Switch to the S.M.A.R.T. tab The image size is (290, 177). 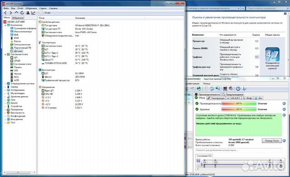(x=233, y=98)
